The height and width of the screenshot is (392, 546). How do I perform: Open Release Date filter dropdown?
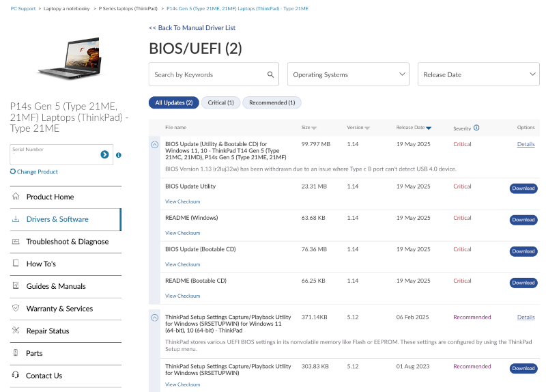(478, 74)
